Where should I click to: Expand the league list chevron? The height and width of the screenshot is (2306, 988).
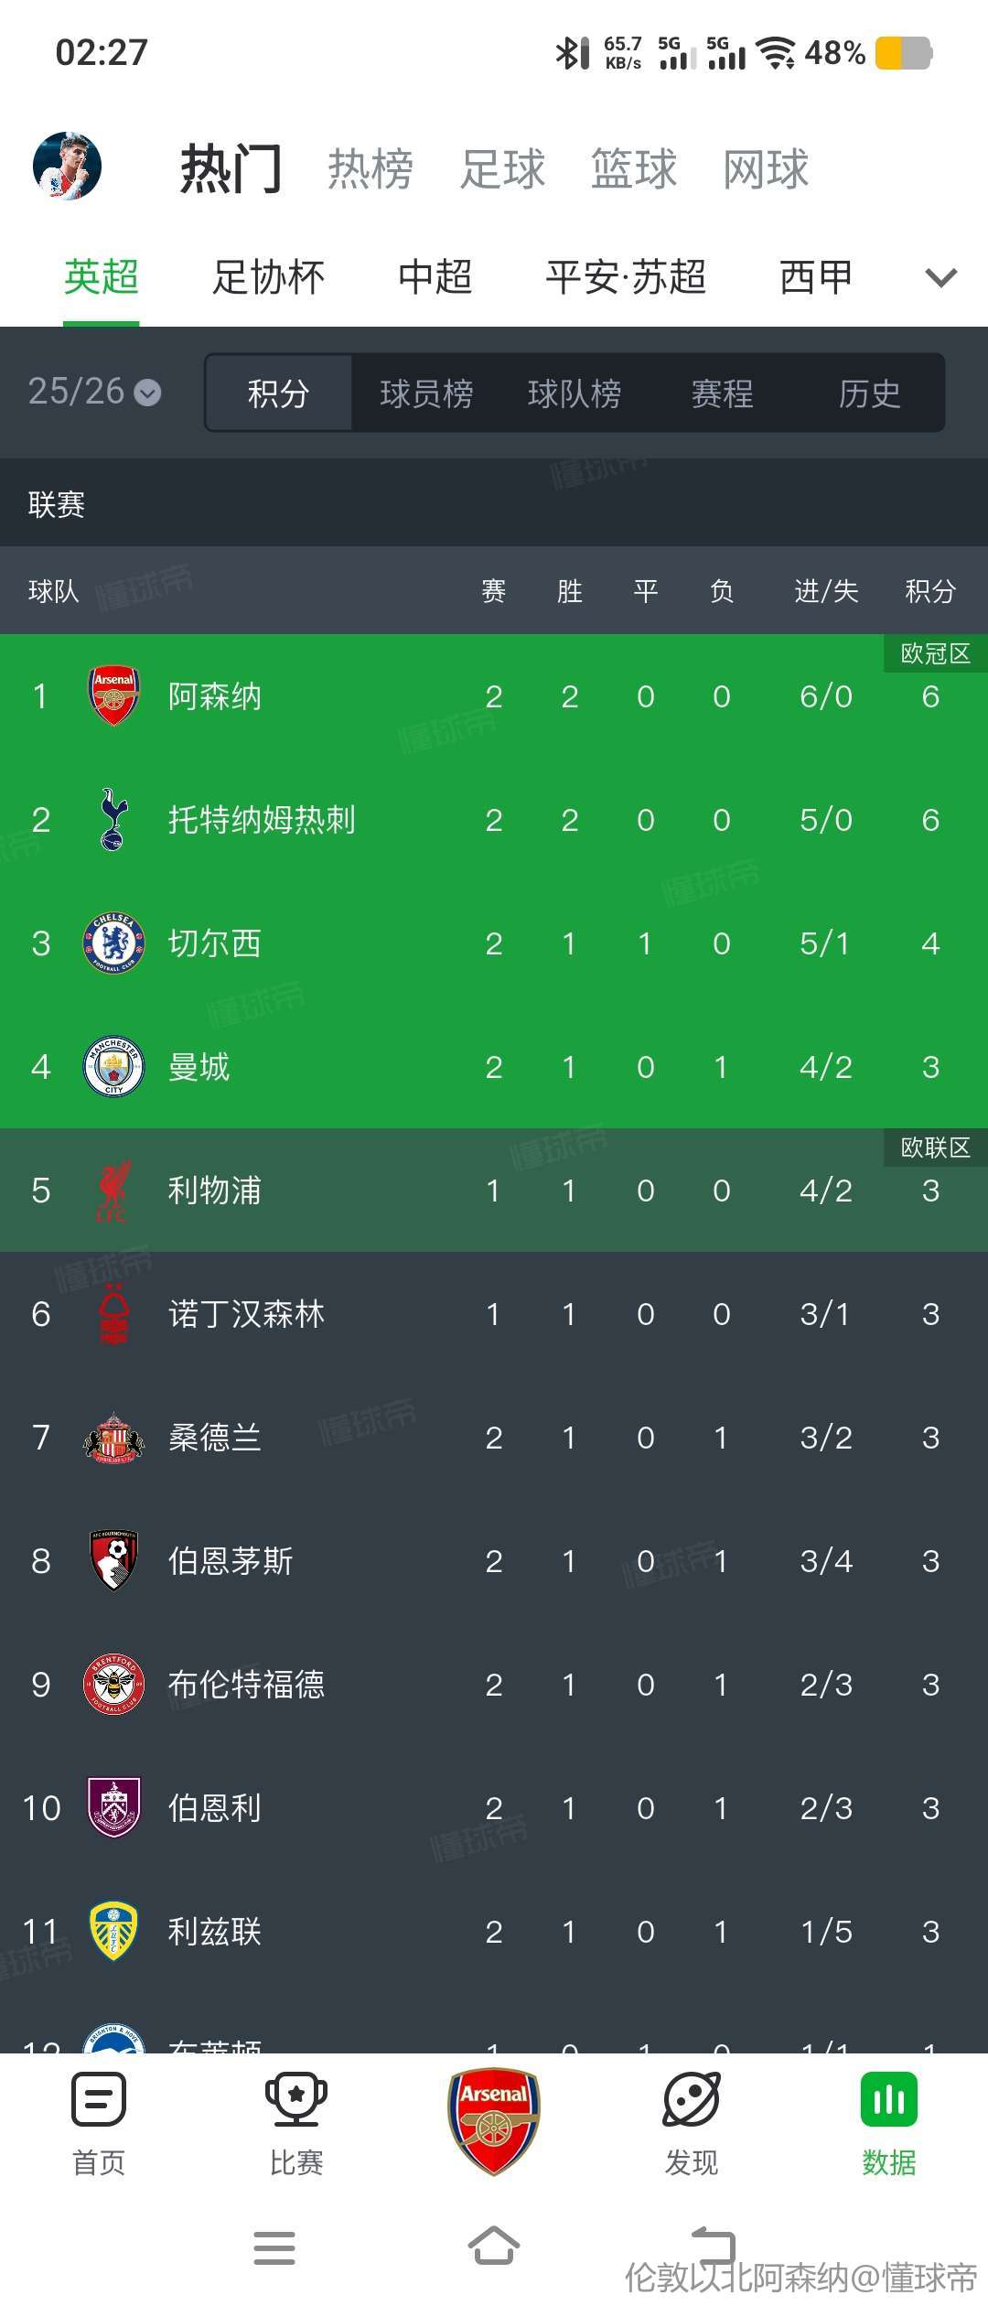pos(941,277)
